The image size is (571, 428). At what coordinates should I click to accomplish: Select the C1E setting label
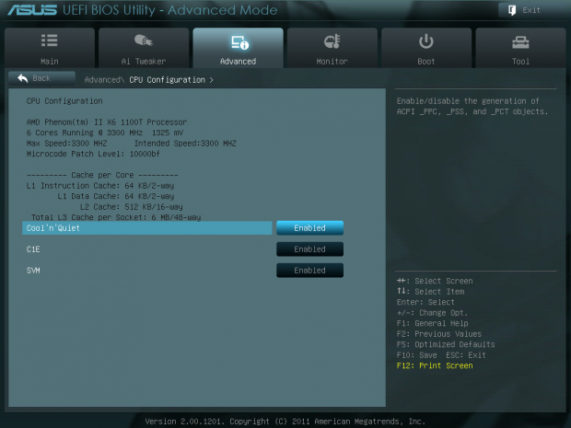coord(34,249)
